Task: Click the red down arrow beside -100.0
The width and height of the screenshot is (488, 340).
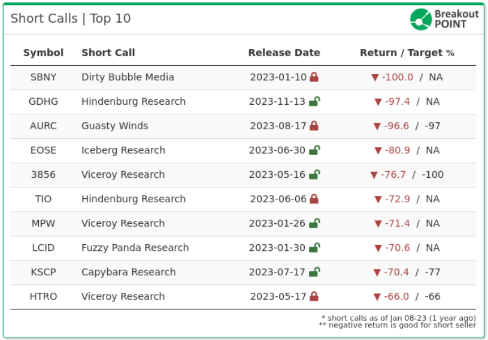Action: pos(375,77)
